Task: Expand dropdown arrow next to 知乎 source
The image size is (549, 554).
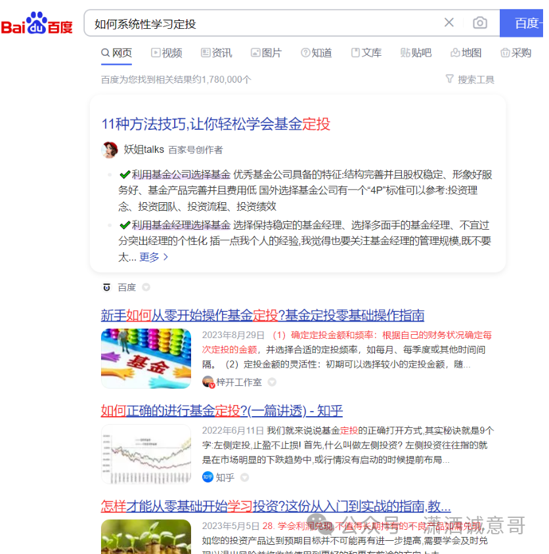Action: point(245,478)
